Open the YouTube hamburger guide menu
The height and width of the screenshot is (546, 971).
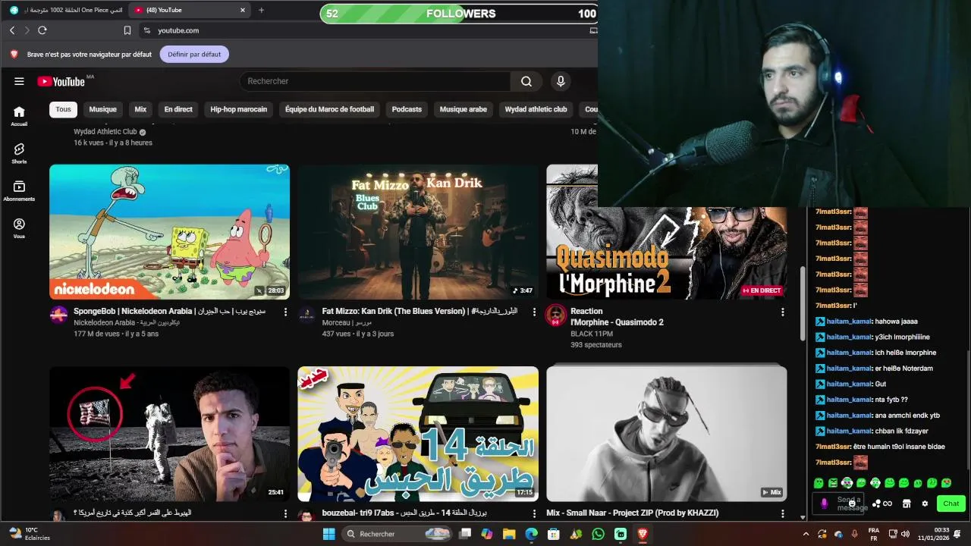[19, 81]
